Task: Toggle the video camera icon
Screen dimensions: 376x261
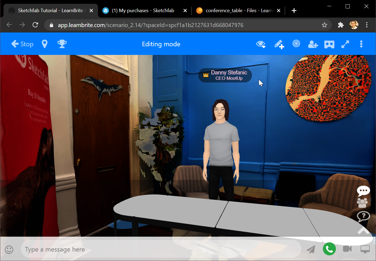Action: click(x=347, y=249)
